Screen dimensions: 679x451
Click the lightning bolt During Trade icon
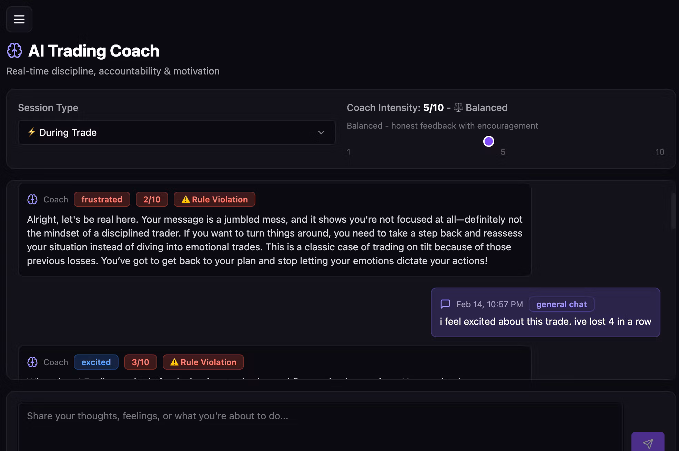pyautogui.click(x=32, y=132)
